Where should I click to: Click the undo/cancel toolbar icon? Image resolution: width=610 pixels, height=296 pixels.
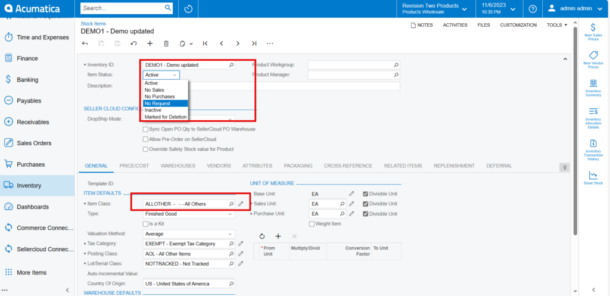point(133,43)
